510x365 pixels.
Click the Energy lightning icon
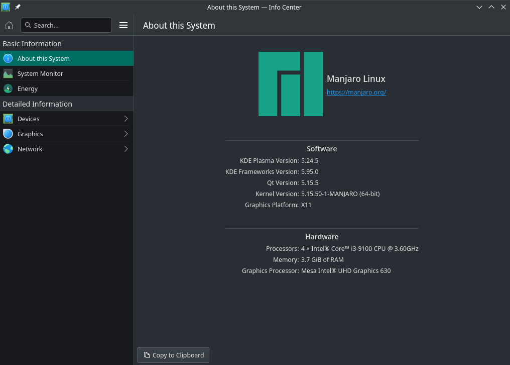(x=8, y=88)
